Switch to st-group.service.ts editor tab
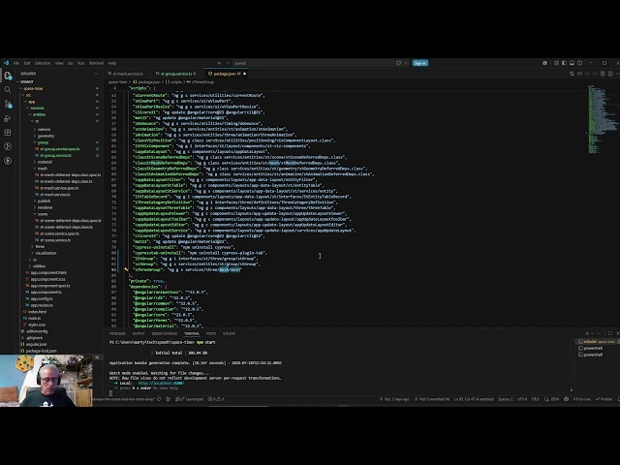 pyautogui.click(x=178, y=74)
